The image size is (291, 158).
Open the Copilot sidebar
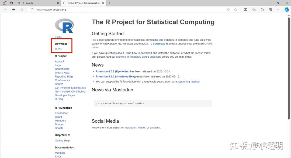pos(287,10)
